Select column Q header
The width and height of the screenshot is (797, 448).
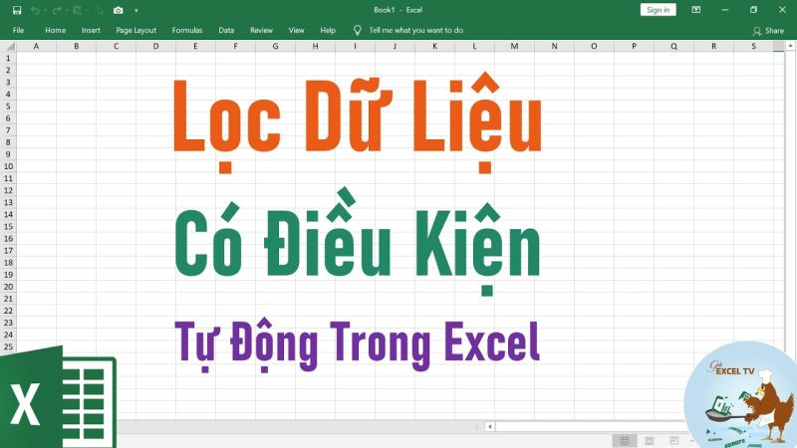click(674, 46)
